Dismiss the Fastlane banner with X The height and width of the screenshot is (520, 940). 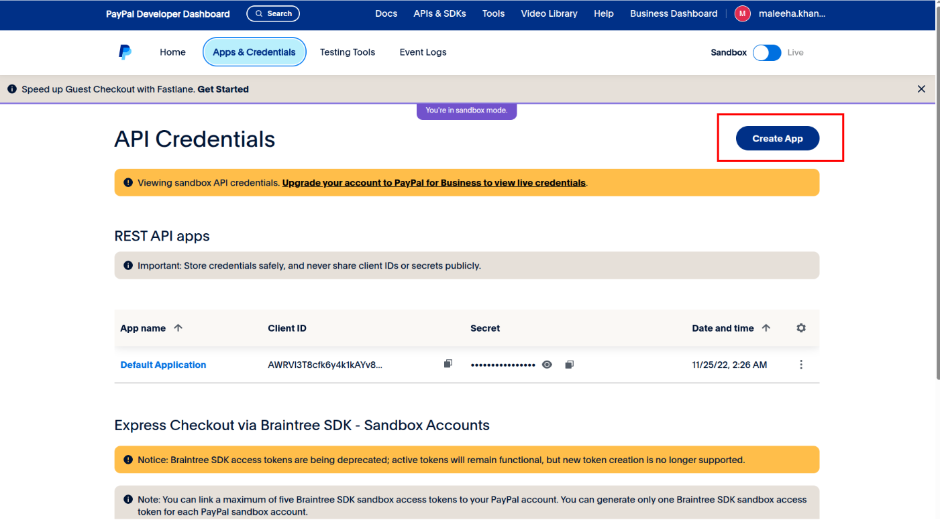point(921,89)
